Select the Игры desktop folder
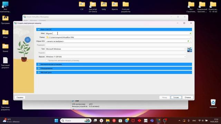 [x=6, y=34]
